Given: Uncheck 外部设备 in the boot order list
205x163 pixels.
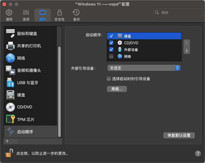Looking at the screenshot, I should (111, 49).
